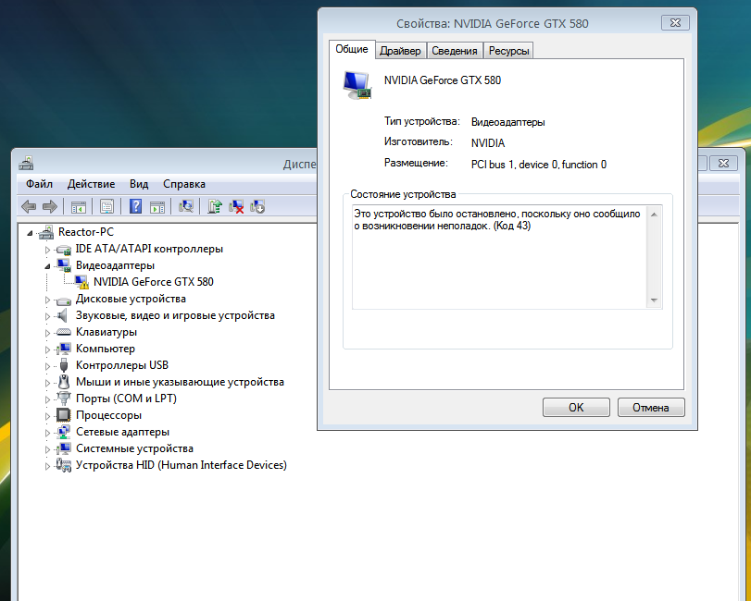Expand the Компьютер node
The width and height of the screenshot is (751, 601).
[x=47, y=350]
